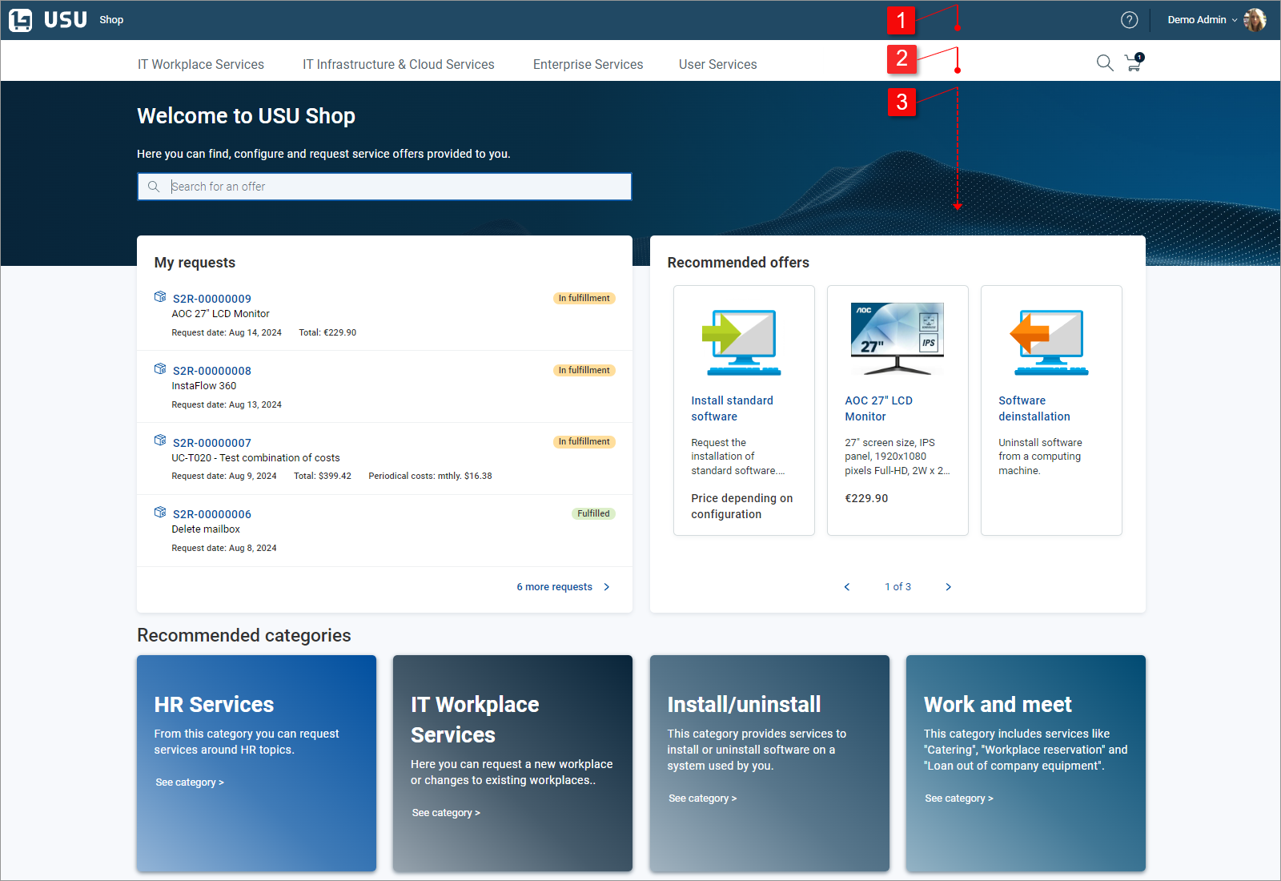
Task: Click the USU logo icon
Action: click(x=21, y=20)
